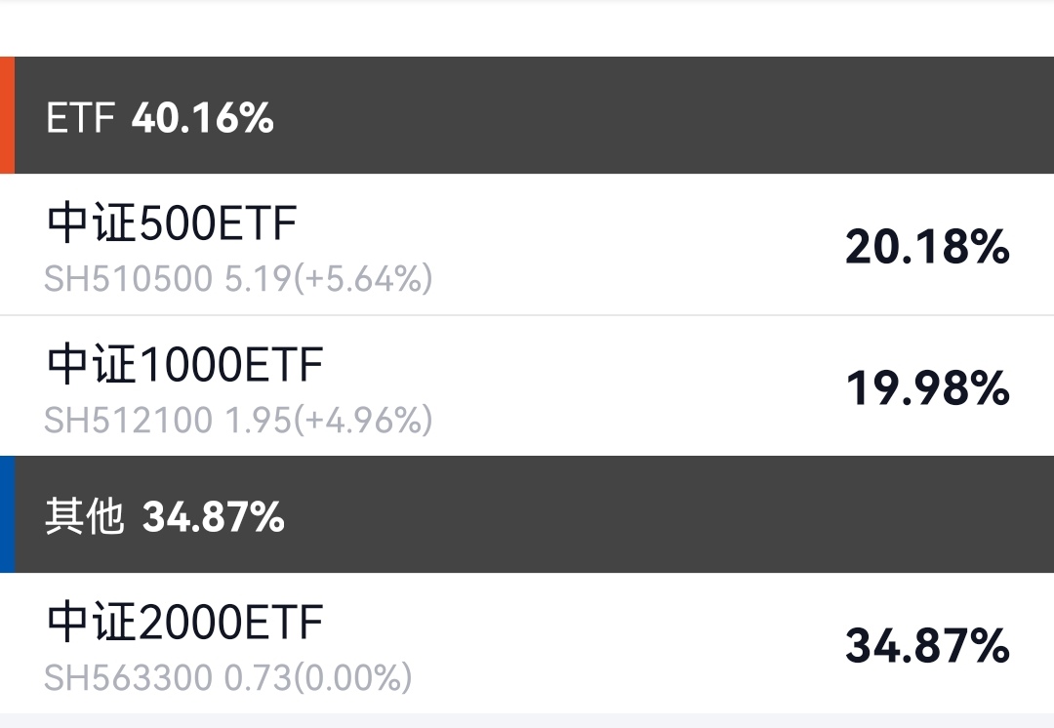Click the ETF 40.16% total percentage
1054x728 pixels.
tap(203, 119)
